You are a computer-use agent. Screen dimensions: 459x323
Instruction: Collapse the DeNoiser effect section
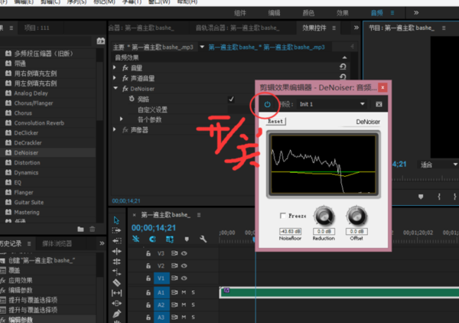click(x=116, y=88)
